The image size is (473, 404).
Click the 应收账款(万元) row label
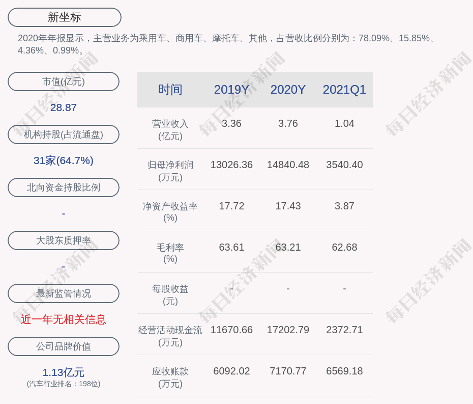tap(170, 378)
